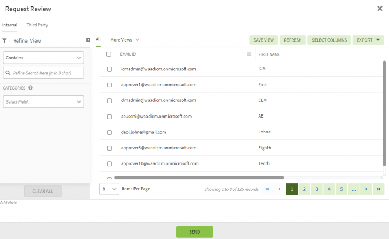Image resolution: width=389 pixels, height=239 pixels.
Task: Click the Categories help question mark icon
Action: click(x=30, y=88)
